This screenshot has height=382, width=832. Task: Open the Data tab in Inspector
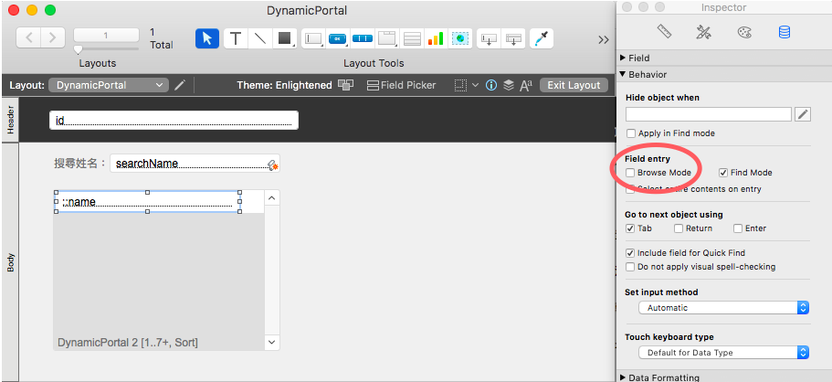coord(784,32)
